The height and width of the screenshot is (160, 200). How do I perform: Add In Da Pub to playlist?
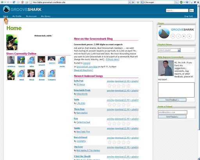[134, 81]
